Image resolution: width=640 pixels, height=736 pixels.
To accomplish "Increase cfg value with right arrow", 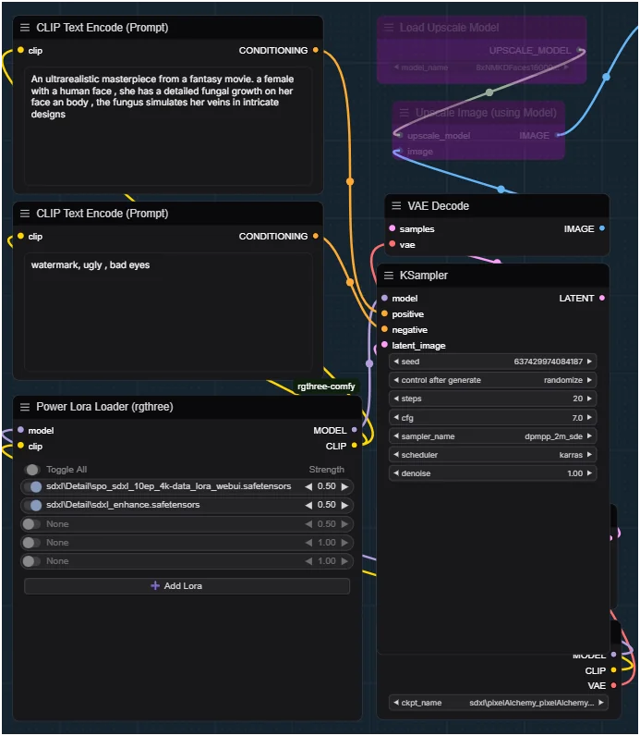I will pos(589,417).
